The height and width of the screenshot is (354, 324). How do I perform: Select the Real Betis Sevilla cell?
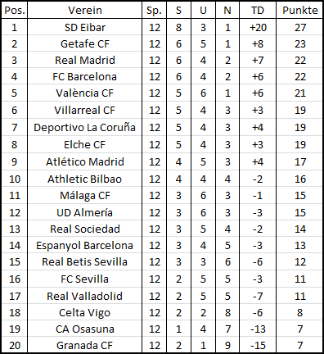pos(84,261)
